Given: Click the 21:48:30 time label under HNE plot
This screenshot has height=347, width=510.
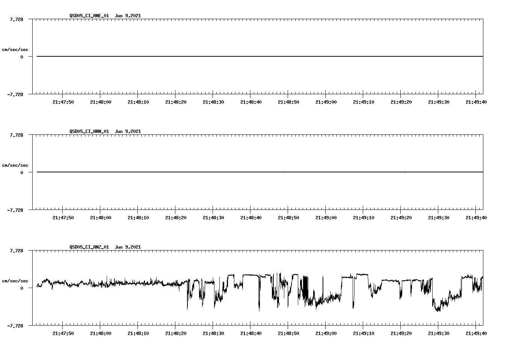Looking at the screenshot, I should point(213,102).
